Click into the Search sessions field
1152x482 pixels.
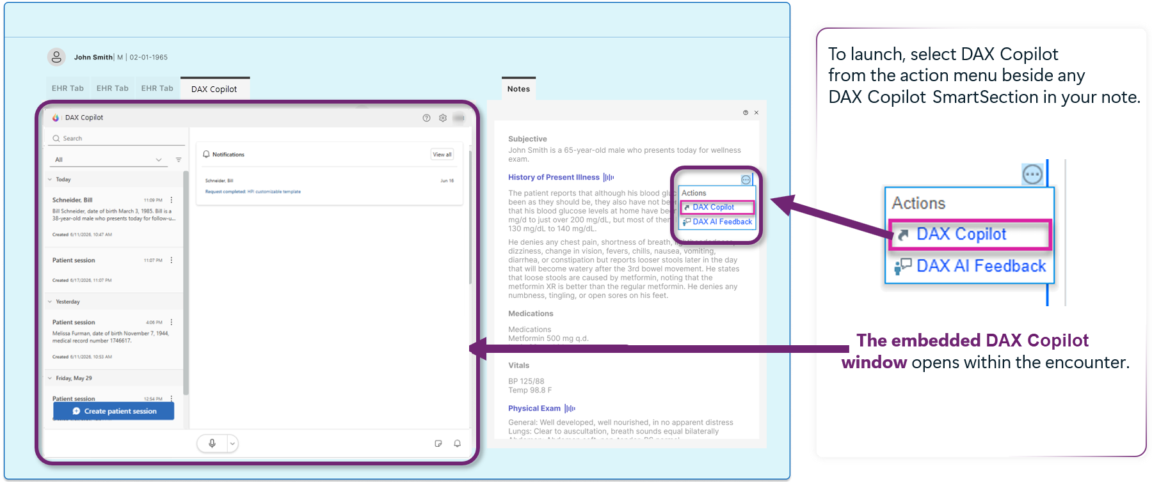[x=117, y=138]
